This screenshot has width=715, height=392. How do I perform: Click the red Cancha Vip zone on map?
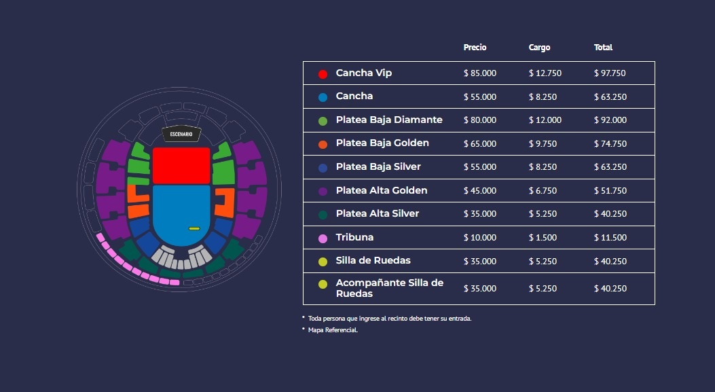click(181, 165)
